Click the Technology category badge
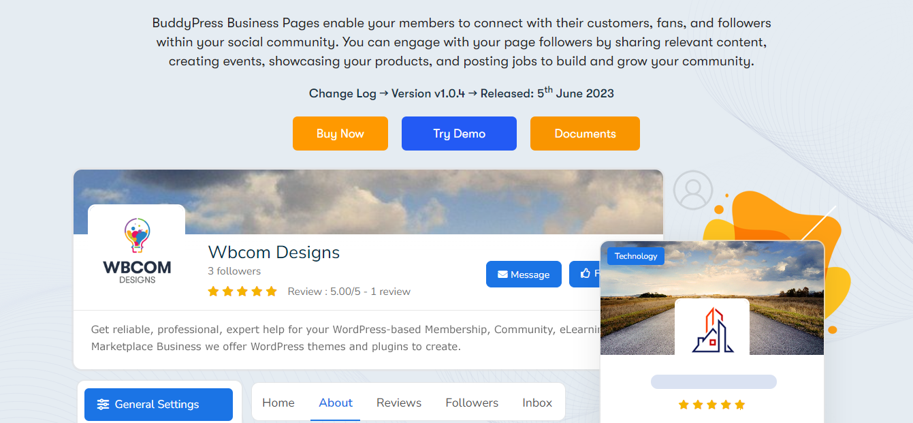 636,256
